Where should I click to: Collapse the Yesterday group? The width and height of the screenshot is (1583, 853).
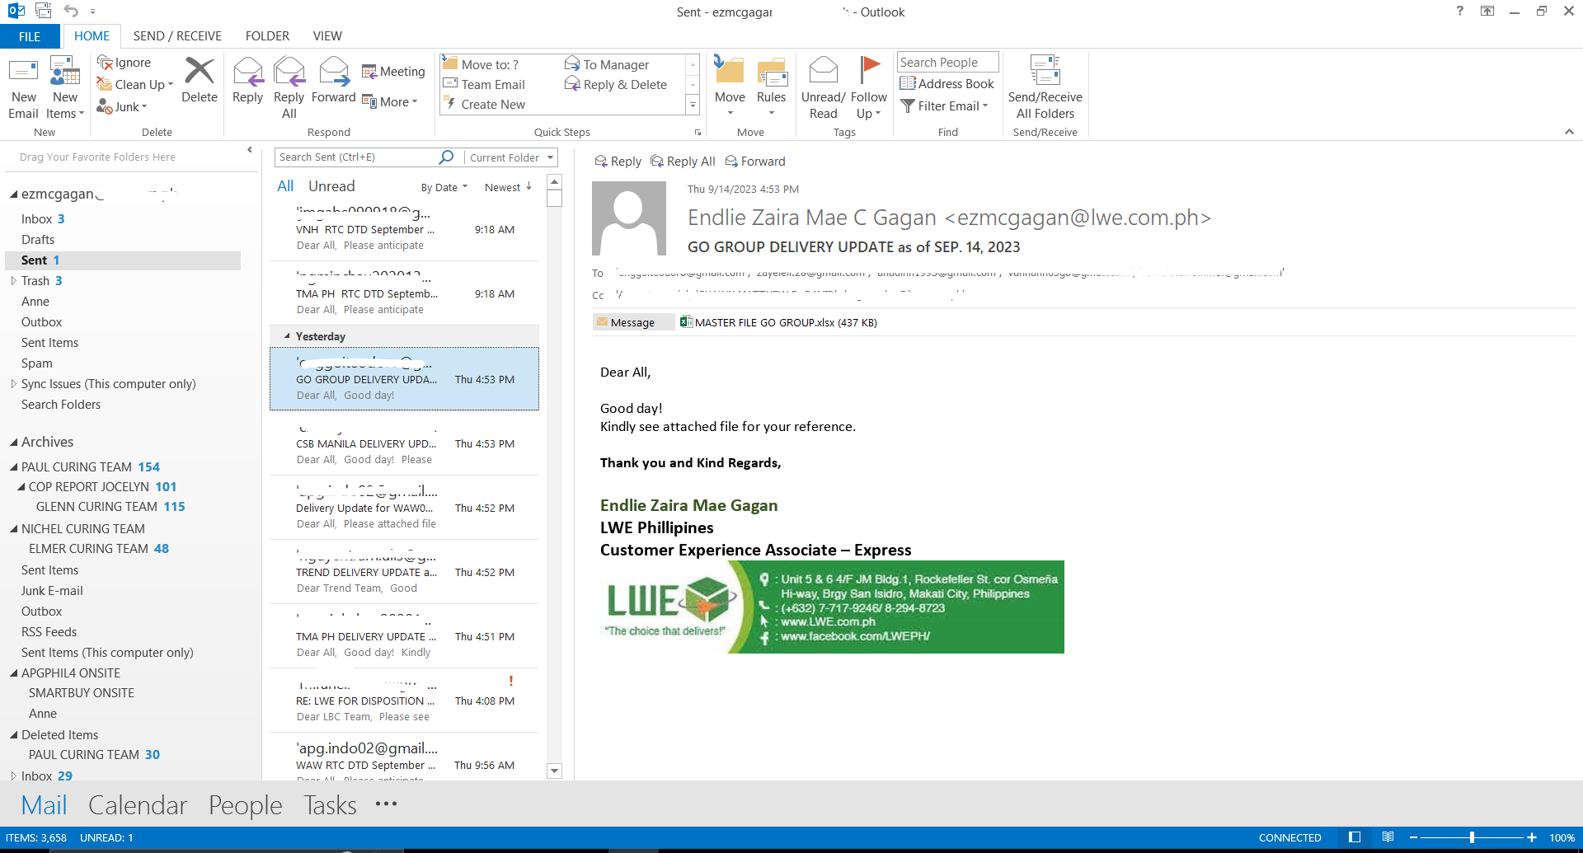tap(287, 336)
